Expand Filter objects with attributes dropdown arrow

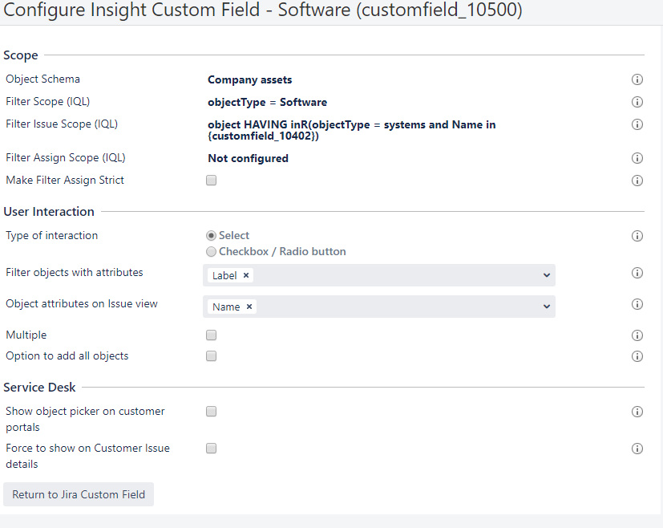[546, 275]
